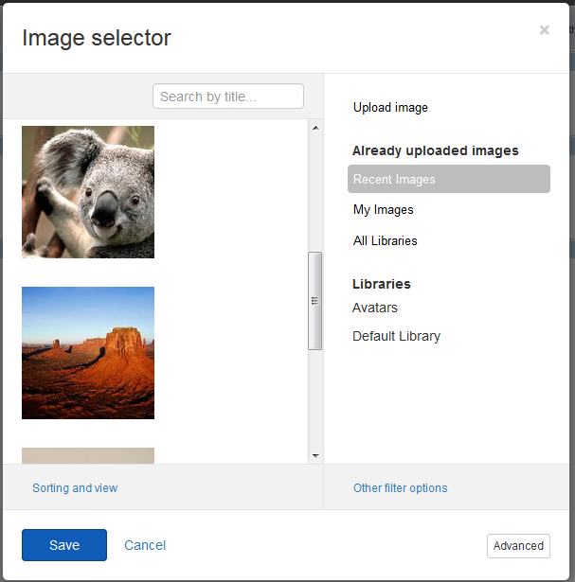Viewport: 575px width, 582px height.
Task: Close the Image selector dialog
Action: (544, 30)
